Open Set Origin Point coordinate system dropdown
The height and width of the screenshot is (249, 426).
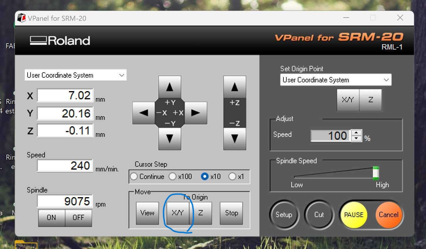pyautogui.click(x=336, y=80)
